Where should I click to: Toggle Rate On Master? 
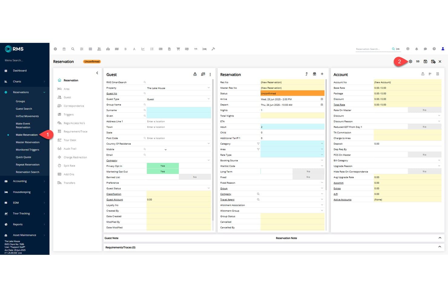[424, 110]
